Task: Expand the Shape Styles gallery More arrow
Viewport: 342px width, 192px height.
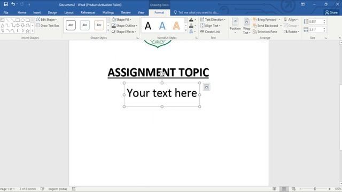Action: pyautogui.click(x=108, y=31)
